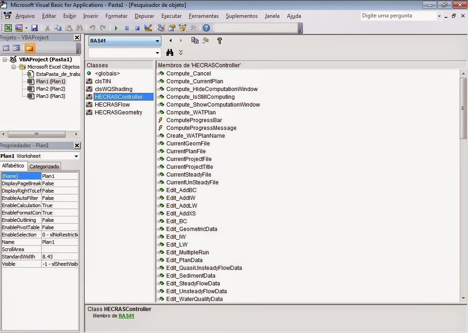
Task: Open the Plan1 Worksheet object dropdown
Action: click(76, 156)
